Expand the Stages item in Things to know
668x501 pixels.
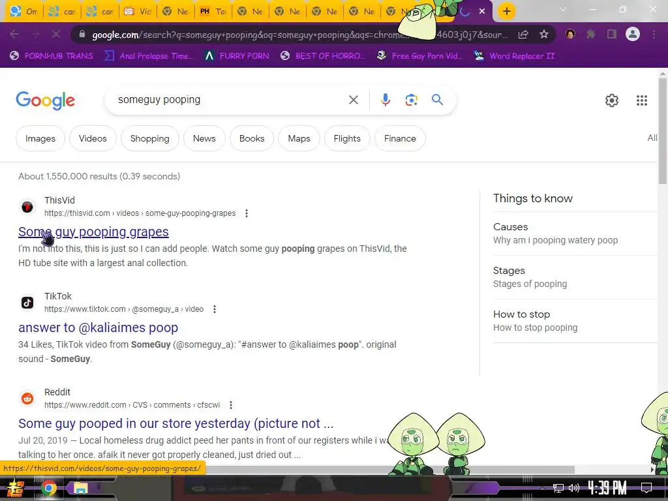(575, 277)
